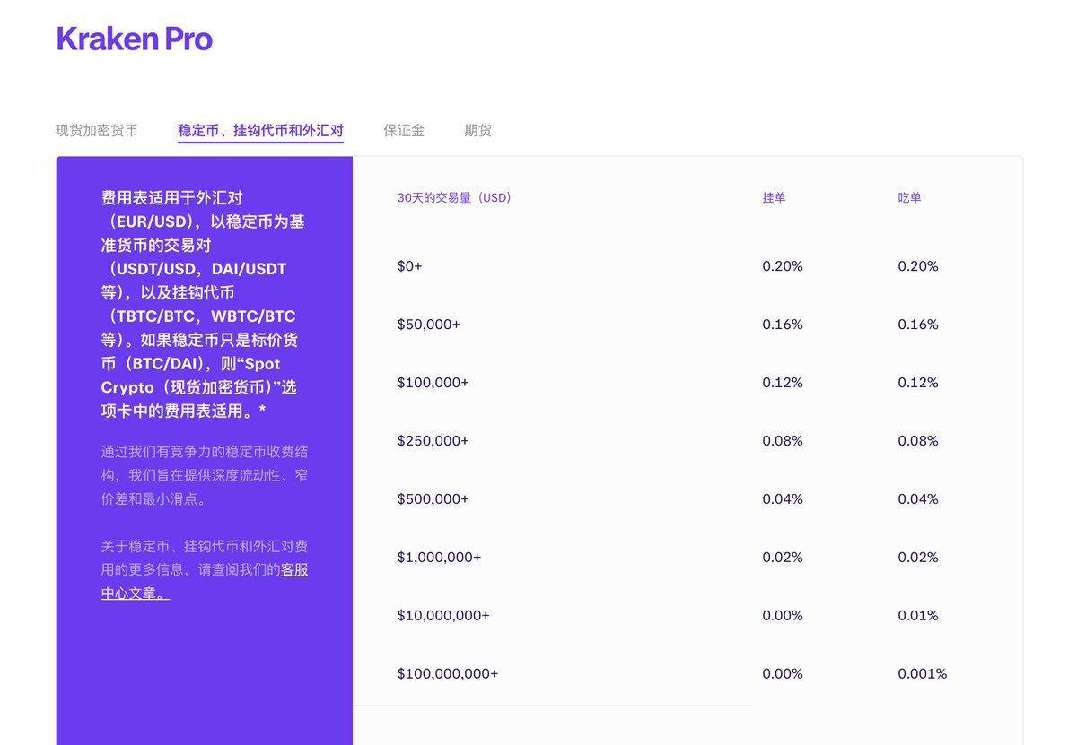Switch to the 现货加密货币 tab
The height and width of the screenshot is (745, 1077).
click(97, 130)
